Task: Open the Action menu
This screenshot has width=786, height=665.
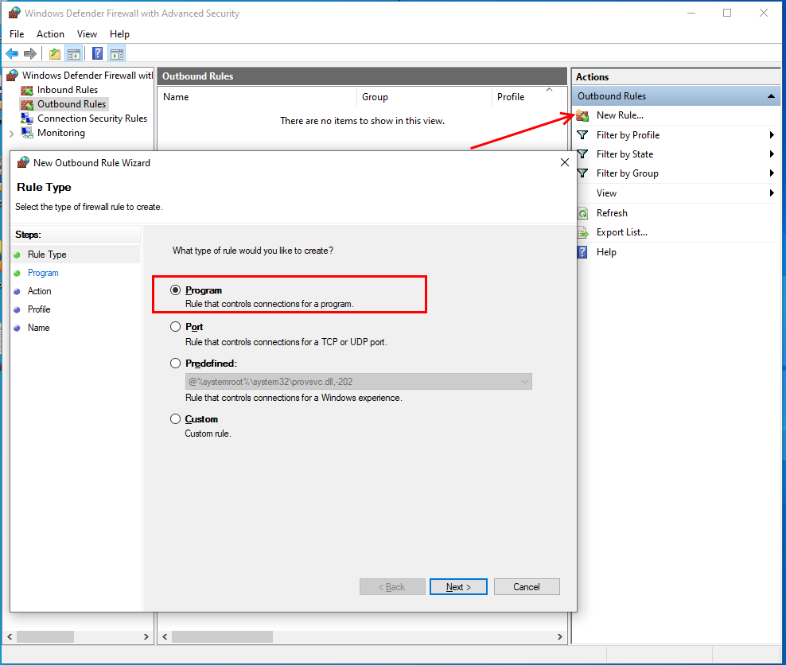Action: click(51, 34)
